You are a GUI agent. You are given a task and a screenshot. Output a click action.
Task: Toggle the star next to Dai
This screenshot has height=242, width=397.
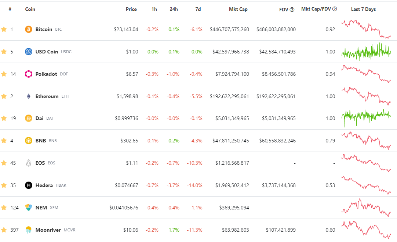[x=4, y=118]
